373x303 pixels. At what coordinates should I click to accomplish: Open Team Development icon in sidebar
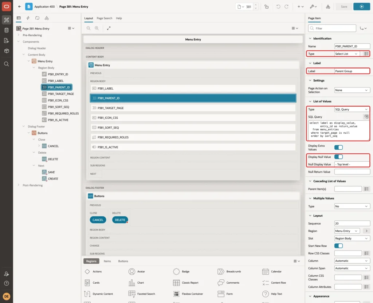(x=7, y=41)
